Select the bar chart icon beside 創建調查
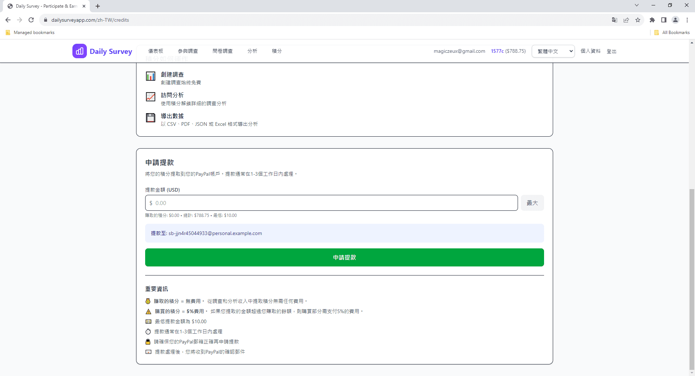The width and height of the screenshot is (695, 376). tap(150, 76)
